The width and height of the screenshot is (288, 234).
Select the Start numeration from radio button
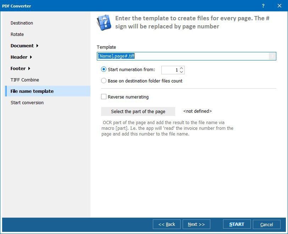click(x=104, y=69)
